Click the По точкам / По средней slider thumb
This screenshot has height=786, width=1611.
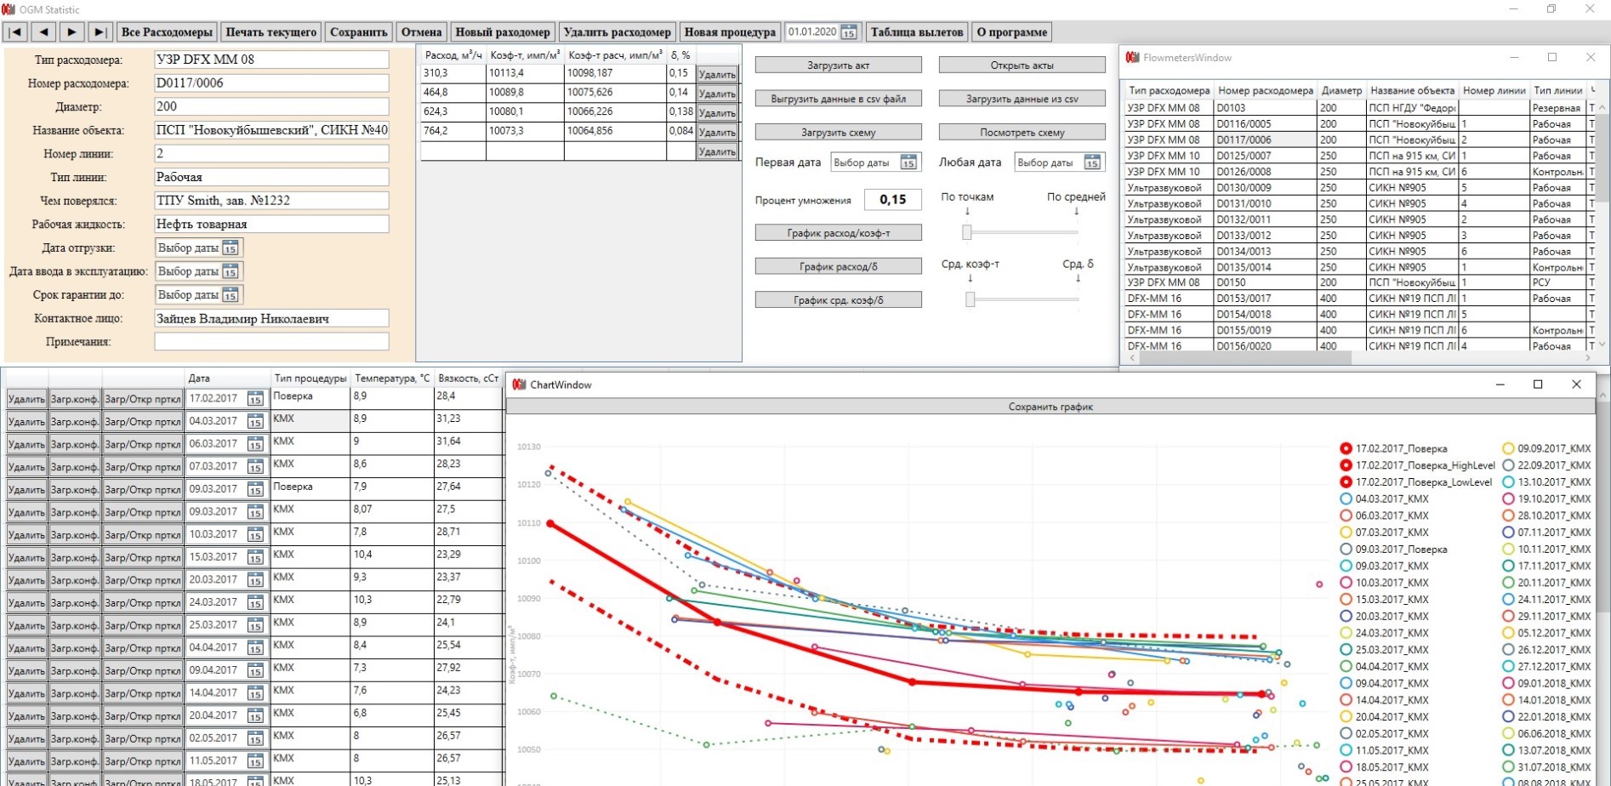pos(967,232)
